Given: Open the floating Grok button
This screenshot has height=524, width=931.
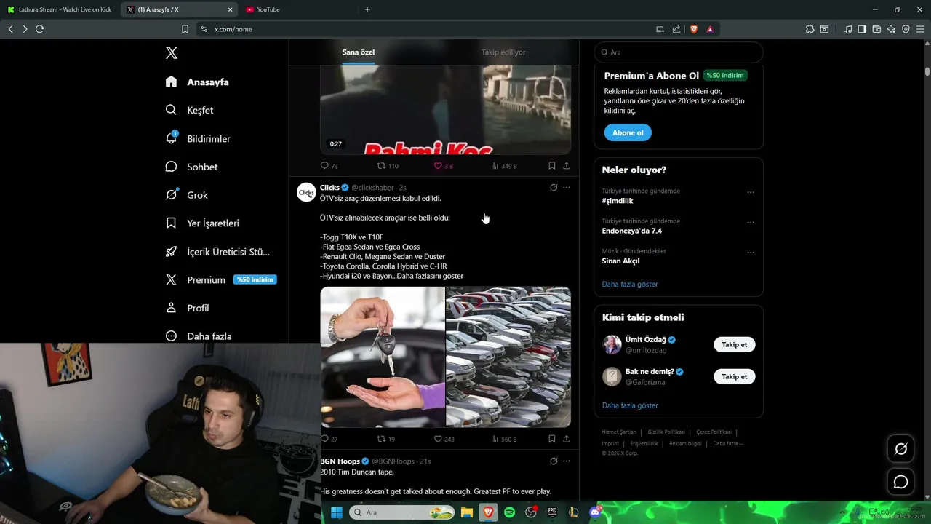Looking at the screenshot, I should (900, 449).
